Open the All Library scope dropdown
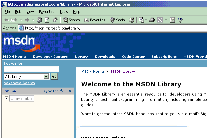 point(27,77)
